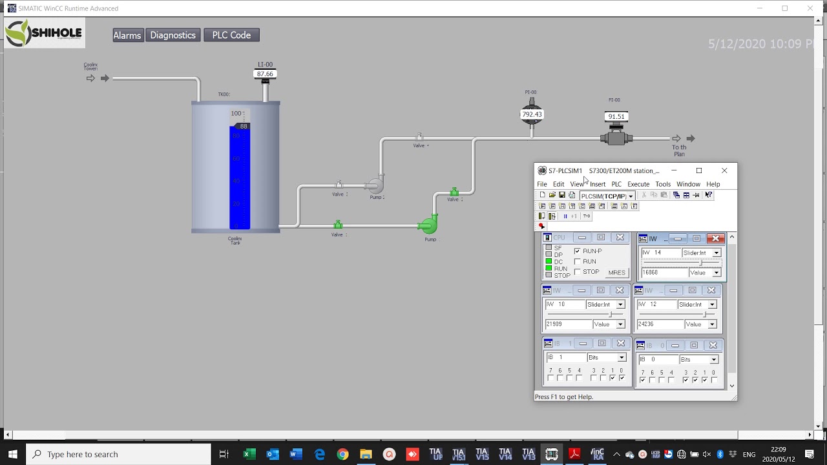Click Cascade windows icon in PLCSIM toolbar
Screen dimensions: 827x465
point(676,195)
